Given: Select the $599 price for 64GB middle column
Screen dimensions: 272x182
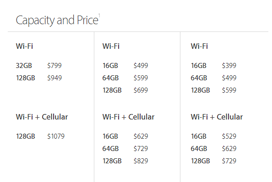Looking at the screenshot, I should [141, 78].
